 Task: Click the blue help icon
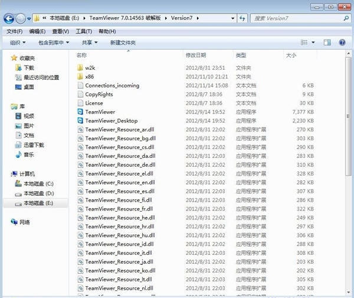[342, 43]
